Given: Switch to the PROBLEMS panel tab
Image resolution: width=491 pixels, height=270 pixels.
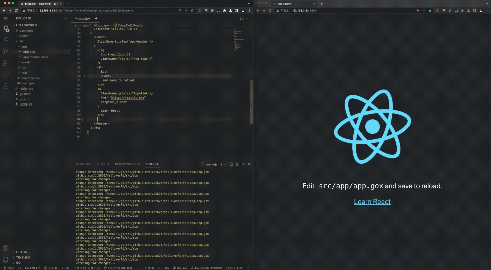Looking at the screenshot, I should pyautogui.click(x=84, y=164).
